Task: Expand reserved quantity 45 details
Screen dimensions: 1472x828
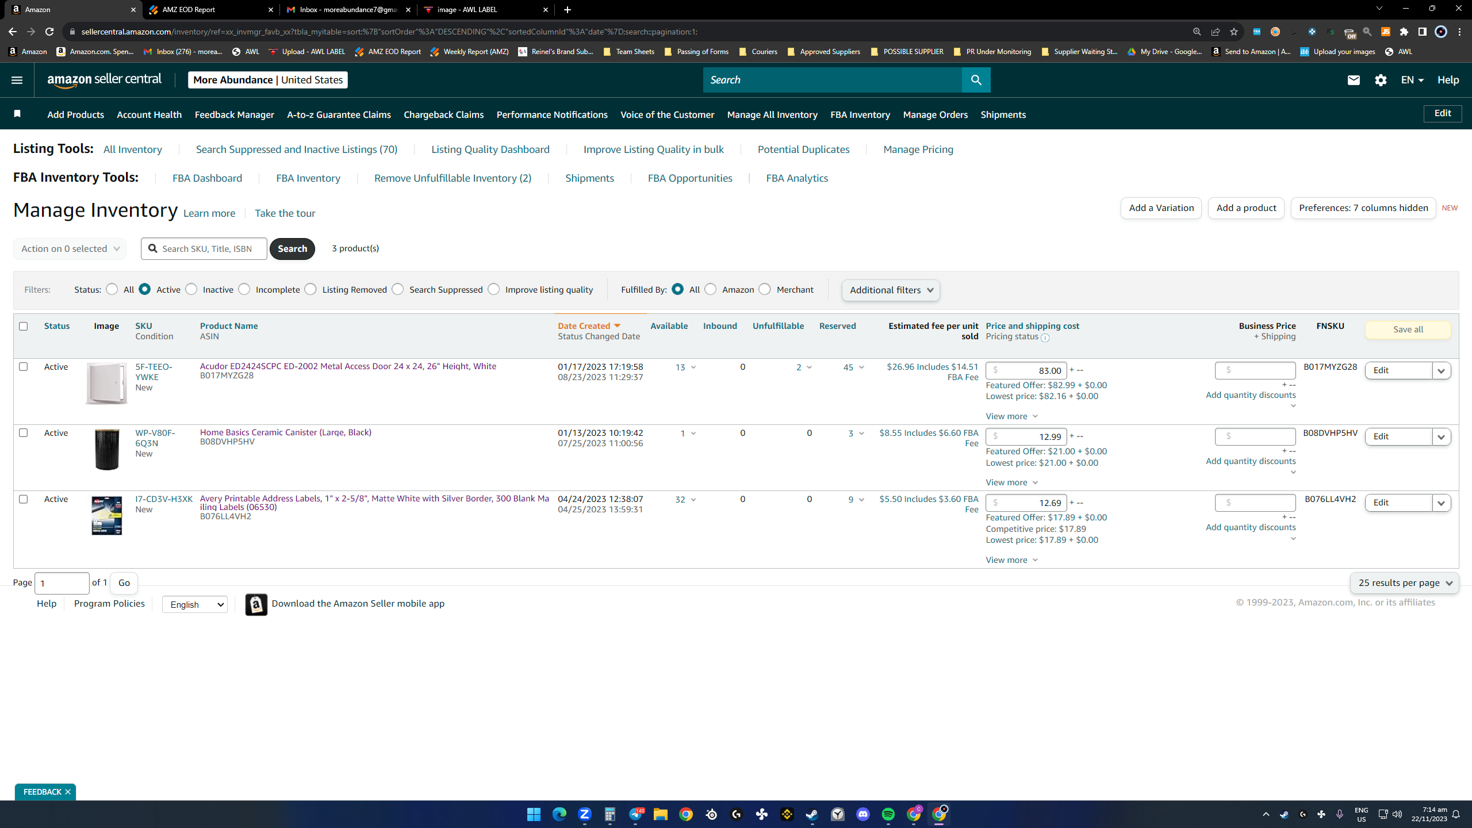Action: coord(854,367)
